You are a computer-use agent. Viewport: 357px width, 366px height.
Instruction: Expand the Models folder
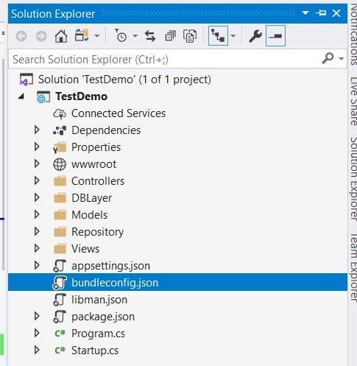coord(37,214)
